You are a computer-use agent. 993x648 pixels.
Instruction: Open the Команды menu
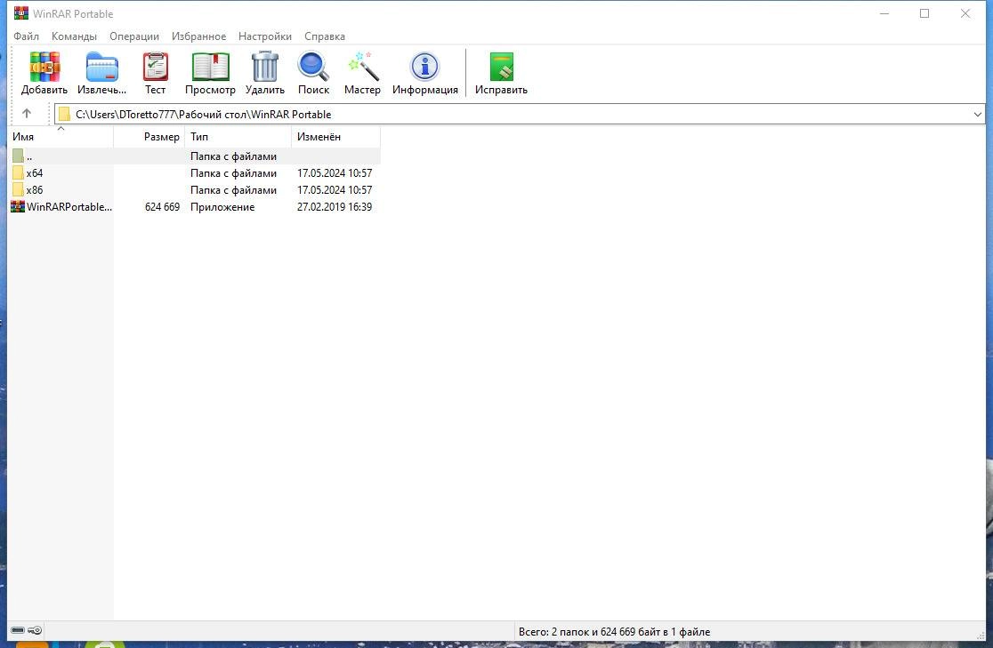click(x=74, y=36)
